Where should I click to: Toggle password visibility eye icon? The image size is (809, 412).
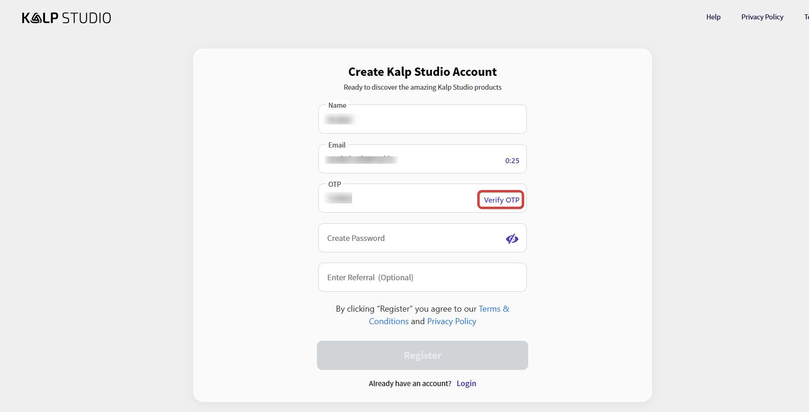(x=512, y=239)
